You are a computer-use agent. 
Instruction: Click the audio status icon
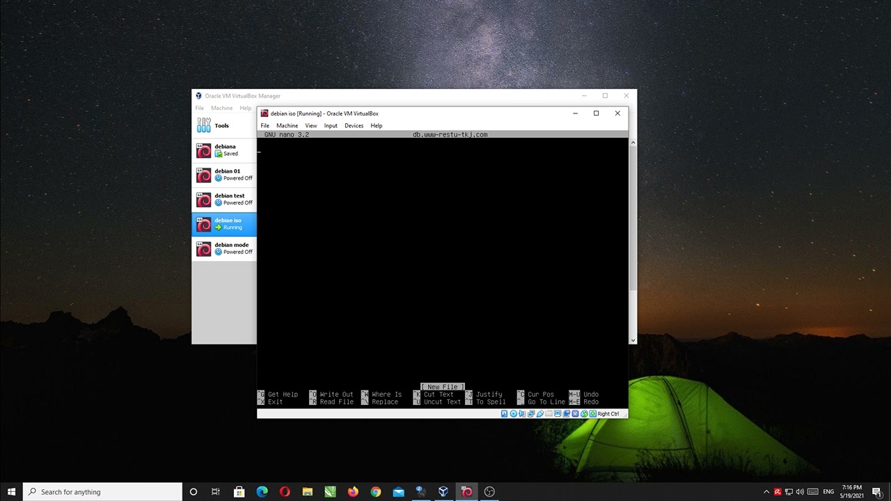coord(522,413)
